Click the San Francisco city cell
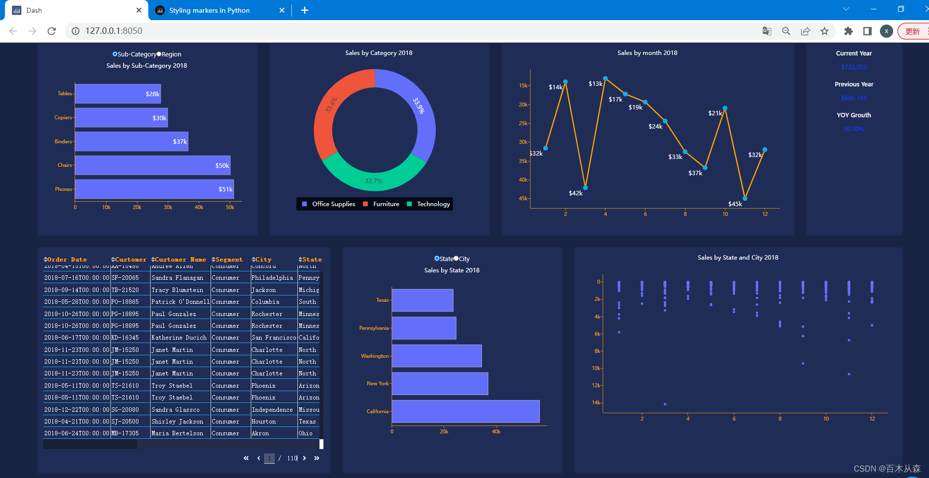 (x=274, y=338)
